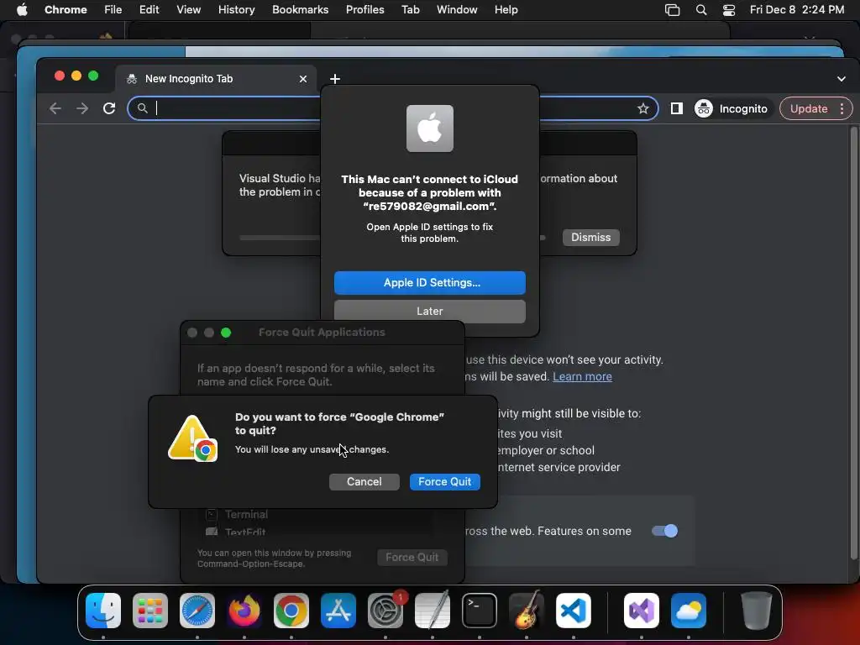Reload the incognito page
The height and width of the screenshot is (645, 860).
coord(109,108)
